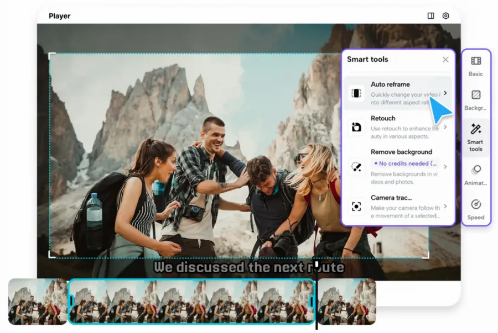Select the first clip thumbnail on timeline
The width and height of the screenshot is (498, 333).
click(38, 302)
